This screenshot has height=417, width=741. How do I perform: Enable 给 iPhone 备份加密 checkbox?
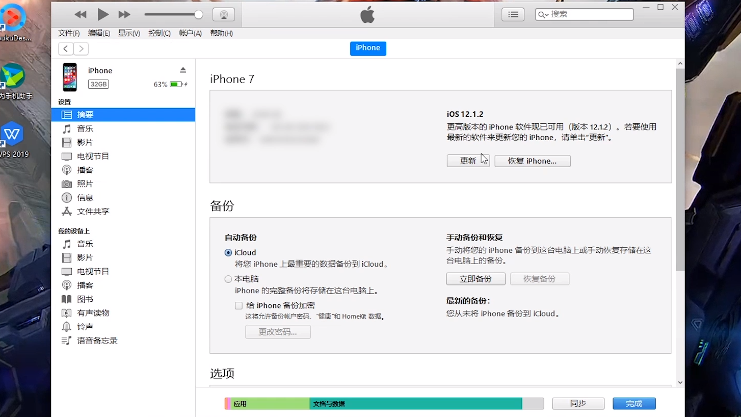(239, 305)
